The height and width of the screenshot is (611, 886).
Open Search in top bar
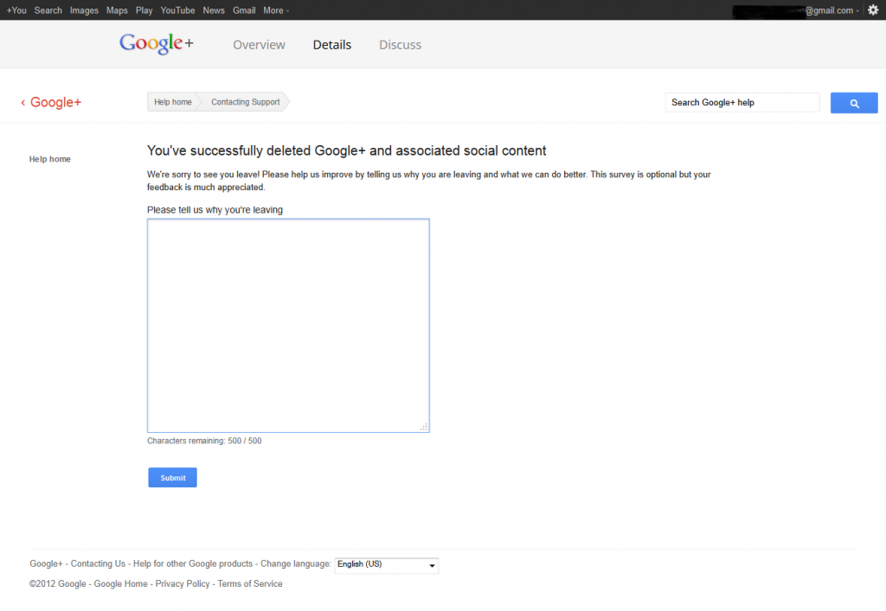tap(48, 10)
